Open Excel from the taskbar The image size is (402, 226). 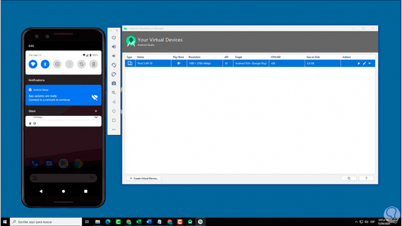(139, 222)
